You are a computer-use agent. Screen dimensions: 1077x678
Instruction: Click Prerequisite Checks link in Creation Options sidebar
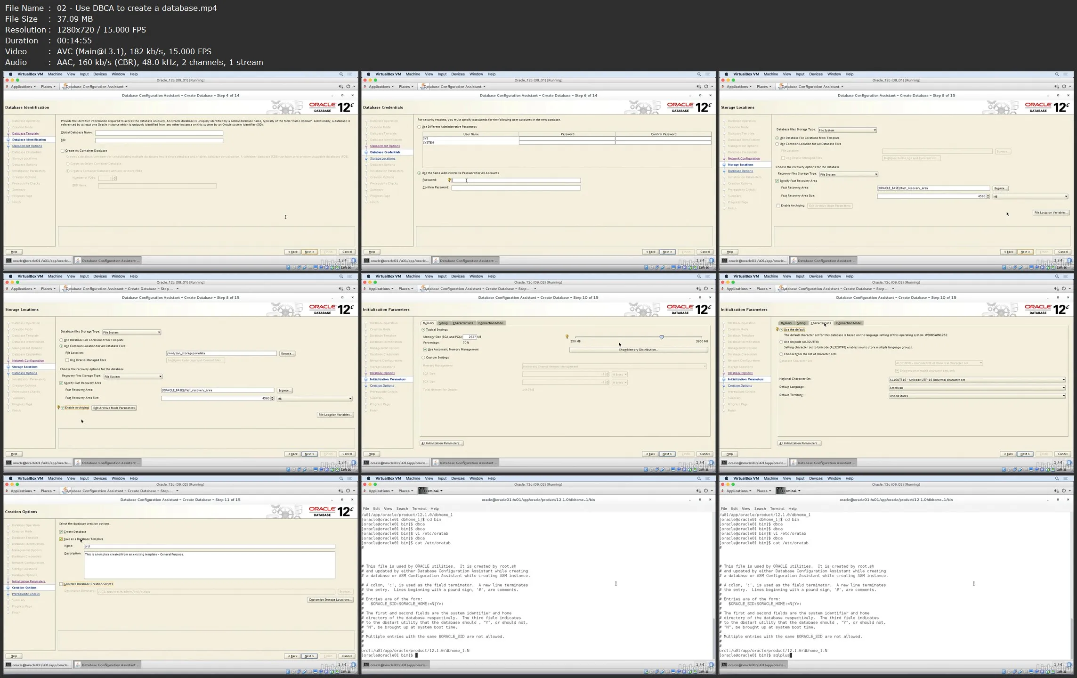(26, 594)
